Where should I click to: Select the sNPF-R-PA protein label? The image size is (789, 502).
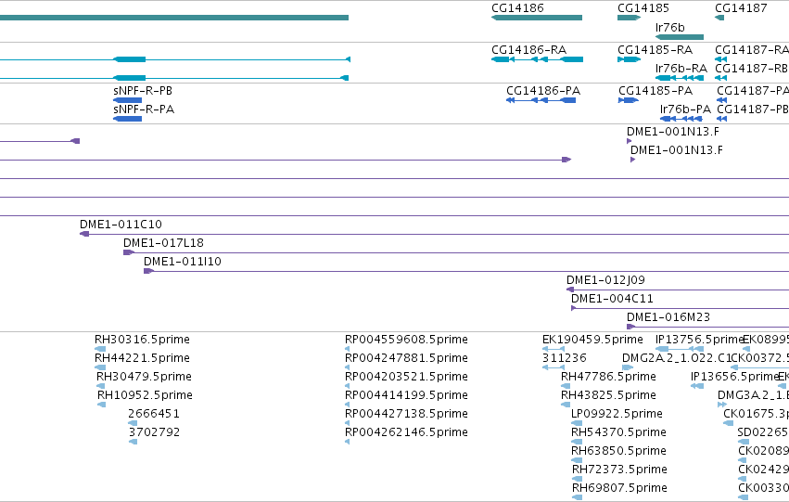pos(144,109)
